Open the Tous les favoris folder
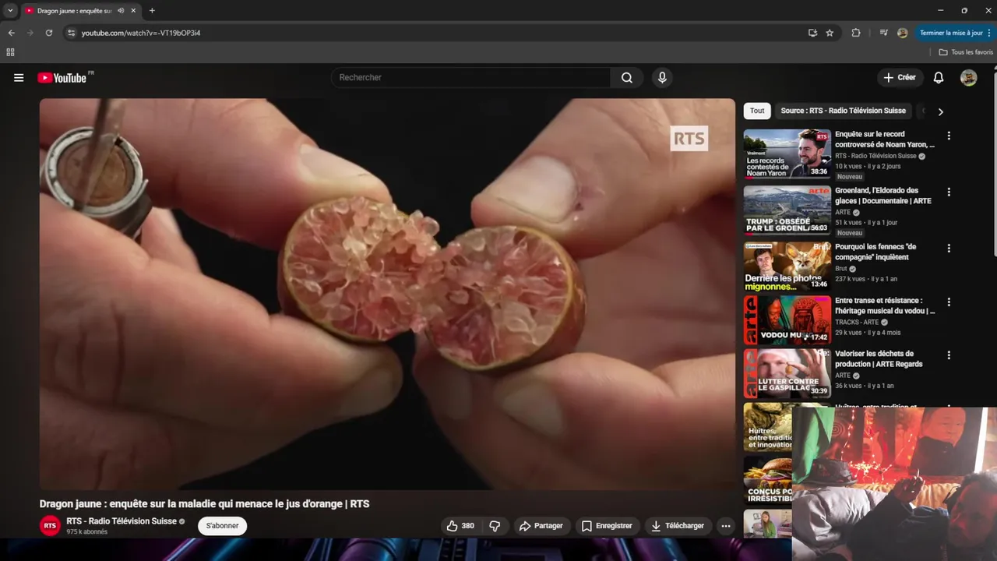The height and width of the screenshot is (561, 997). pyautogui.click(x=966, y=52)
